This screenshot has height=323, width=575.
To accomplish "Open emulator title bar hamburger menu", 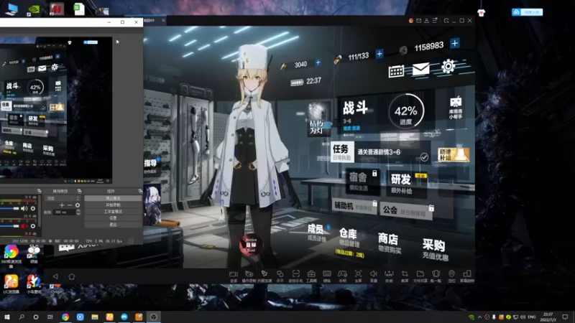I will click(x=435, y=21).
